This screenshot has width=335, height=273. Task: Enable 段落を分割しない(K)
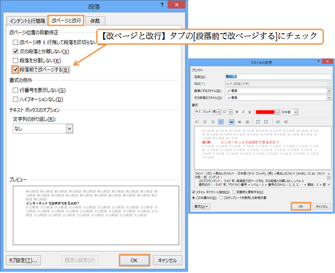coord(15,61)
